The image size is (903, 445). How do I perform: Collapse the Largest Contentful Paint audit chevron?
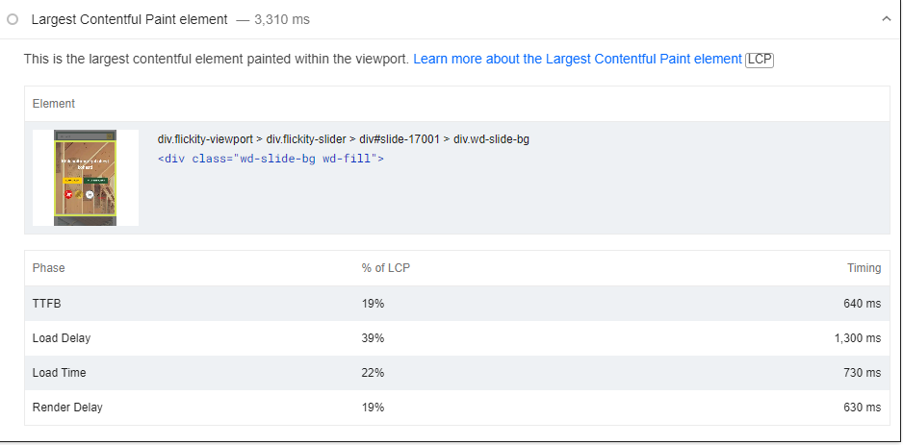click(887, 19)
